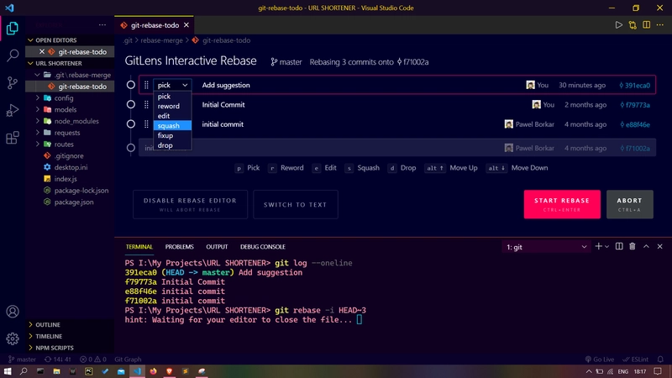This screenshot has width=672, height=378.
Task: Click the ESLint status item
Action: 636,360
